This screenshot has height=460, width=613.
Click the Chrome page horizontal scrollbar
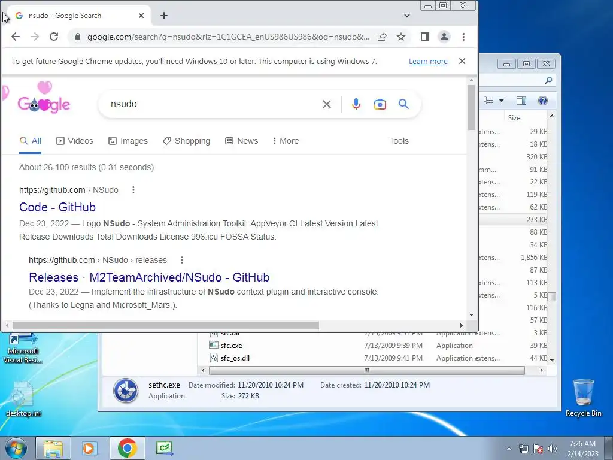(165, 325)
